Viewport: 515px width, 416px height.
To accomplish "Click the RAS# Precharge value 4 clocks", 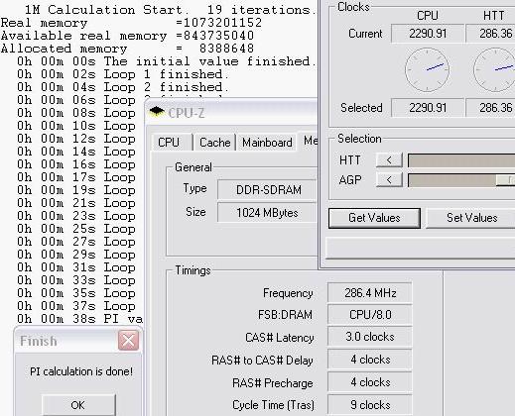I will (x=370, y=382).
